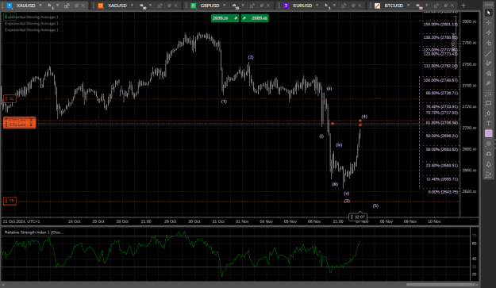Activate the crosshair tool
496x288 pixels.
click(488, 23)
